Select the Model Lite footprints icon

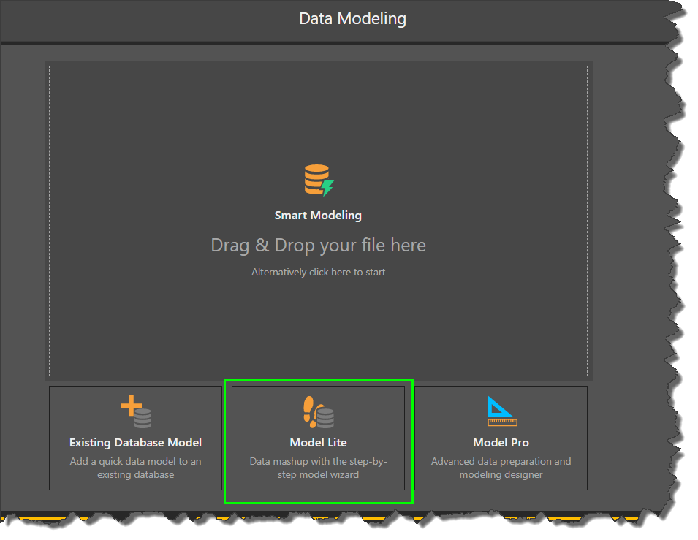[x=311, y=411]
